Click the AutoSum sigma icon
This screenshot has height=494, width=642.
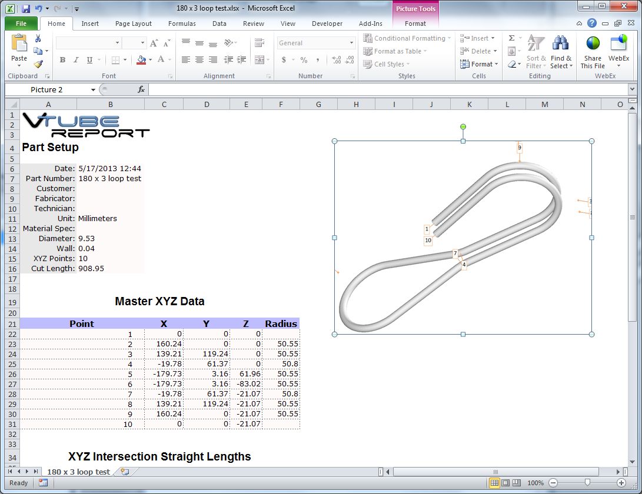[x=511, y=38]
